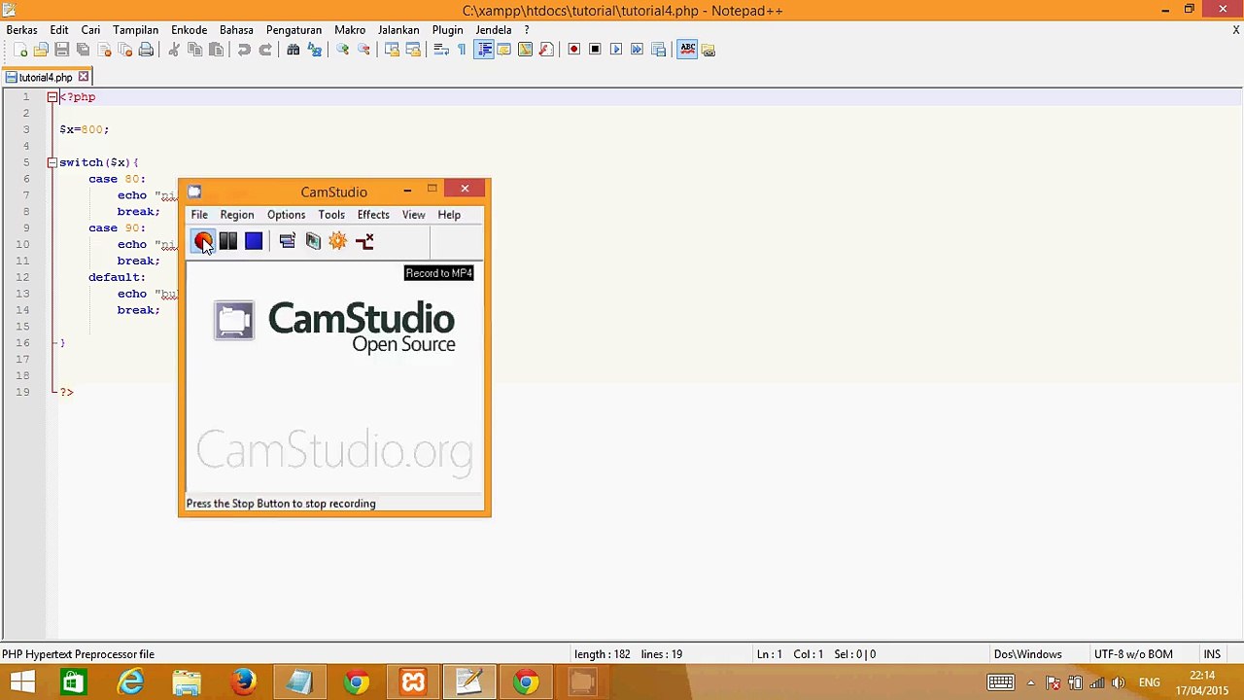
Task: Click the volume speaker tray icon
Action: (x=1119, y=682)
